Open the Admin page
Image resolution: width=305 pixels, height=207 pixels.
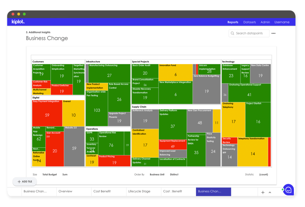265,22
